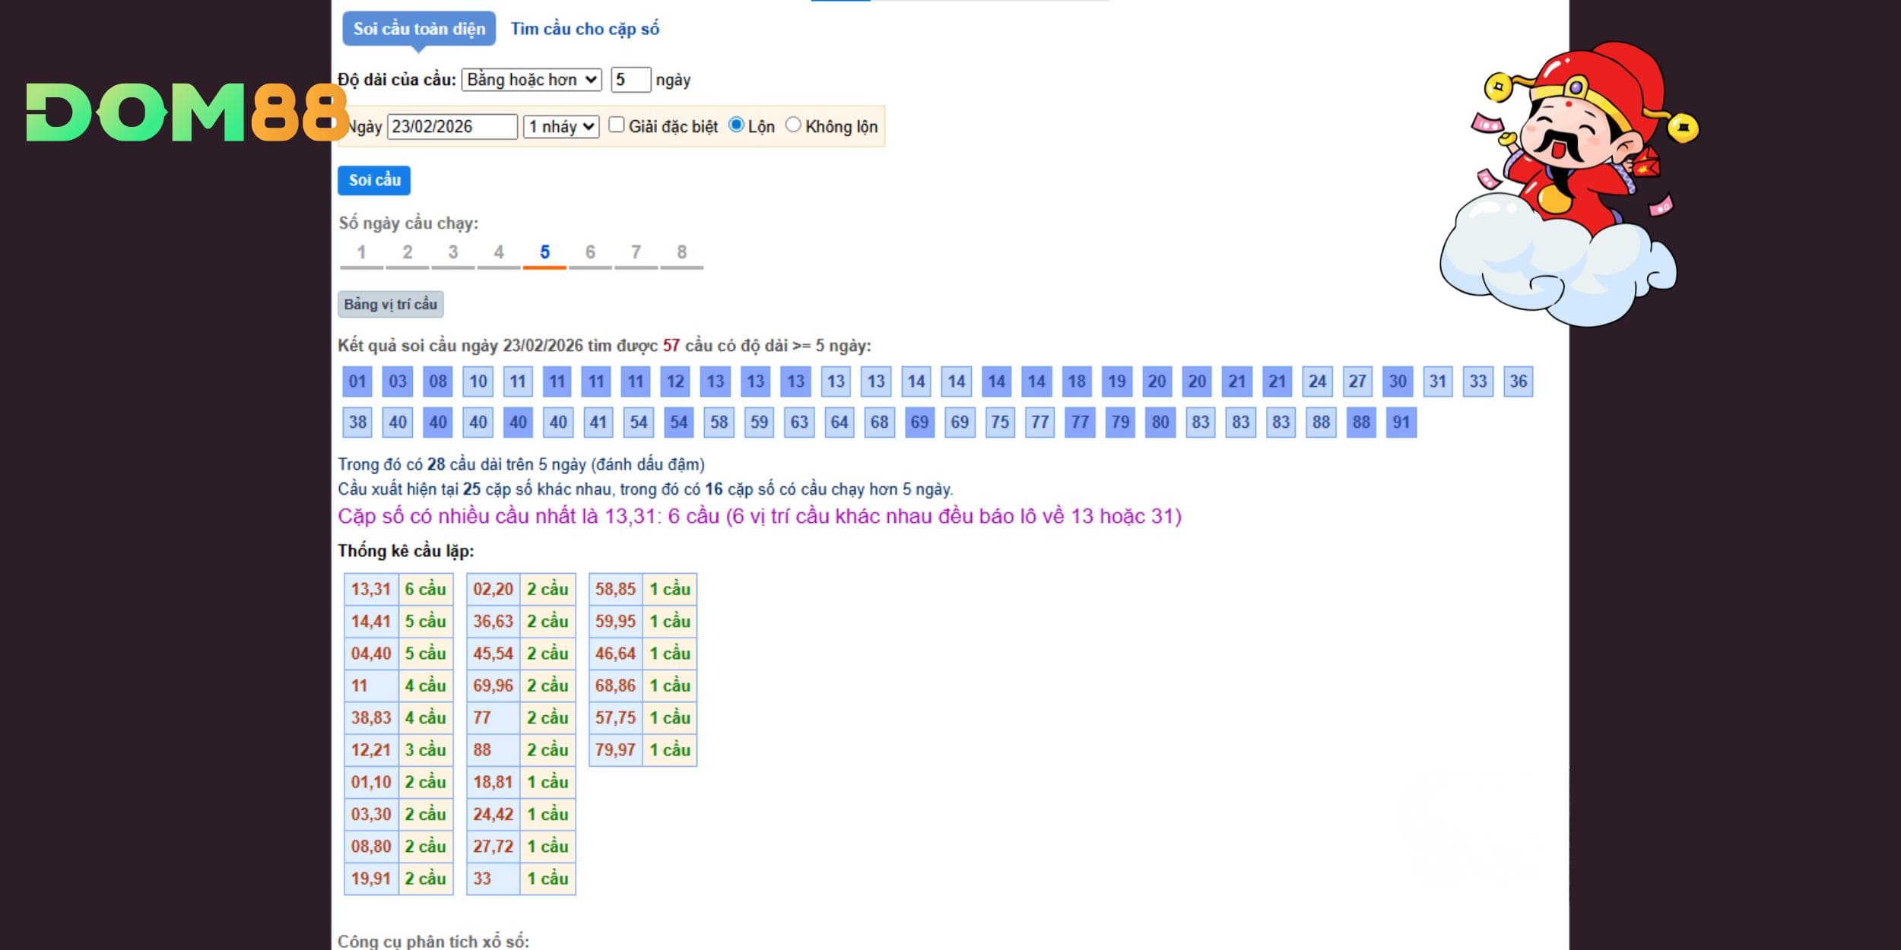The height and width of the screenshot is (950, 1901).
Task: Click number tile 27
Action: tap(1357, 382)
